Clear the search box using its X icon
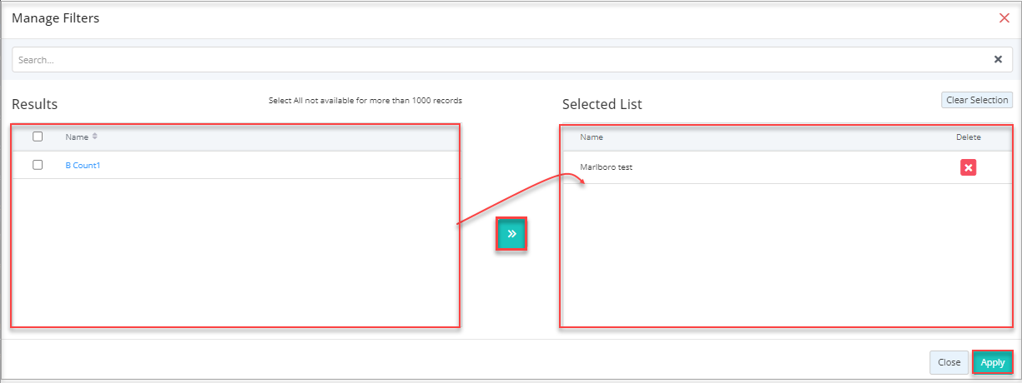Viewport: 1022px width, 383px height. click(998, 60)
